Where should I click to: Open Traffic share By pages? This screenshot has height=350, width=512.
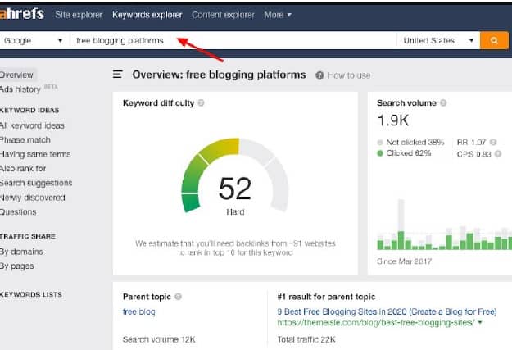[x=17, y=266]
